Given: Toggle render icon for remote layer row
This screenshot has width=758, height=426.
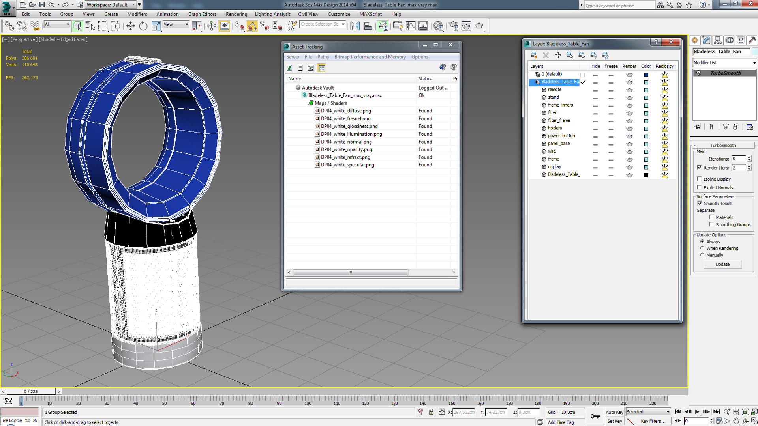Looking at the screenshot, I should [629, 90].
